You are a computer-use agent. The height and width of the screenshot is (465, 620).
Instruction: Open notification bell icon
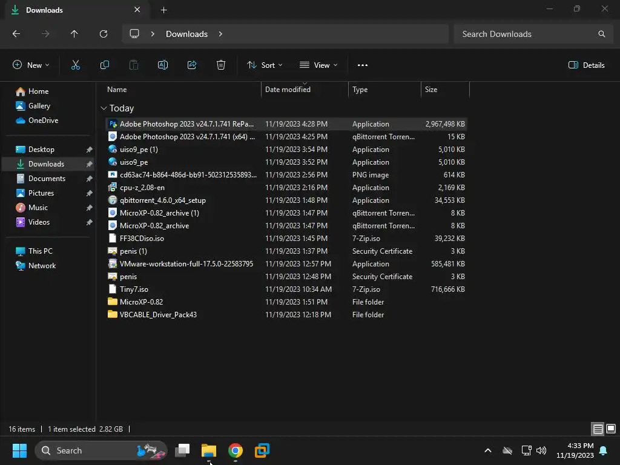tap(604, 450)
